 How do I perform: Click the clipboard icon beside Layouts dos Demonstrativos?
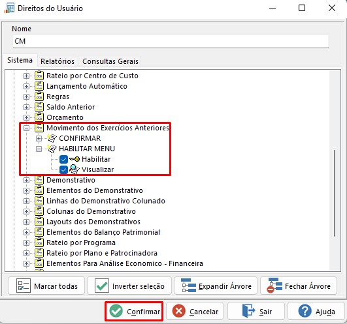tap(39, 222)
